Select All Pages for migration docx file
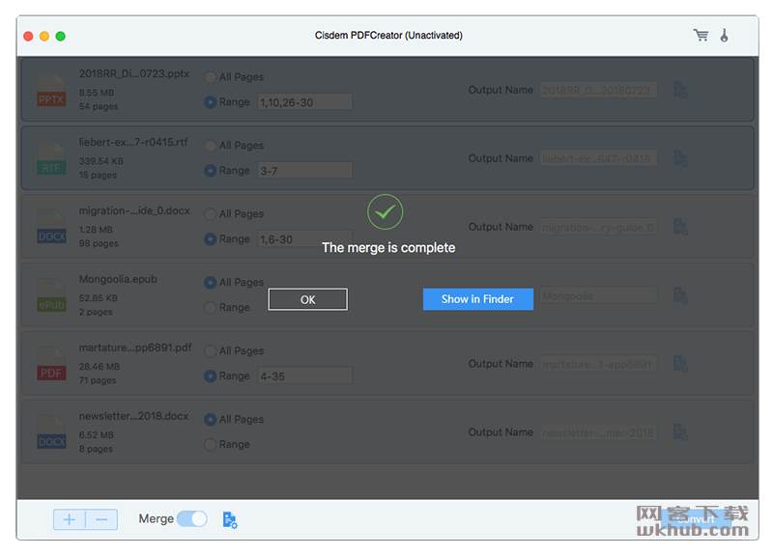 coord(210,214)
